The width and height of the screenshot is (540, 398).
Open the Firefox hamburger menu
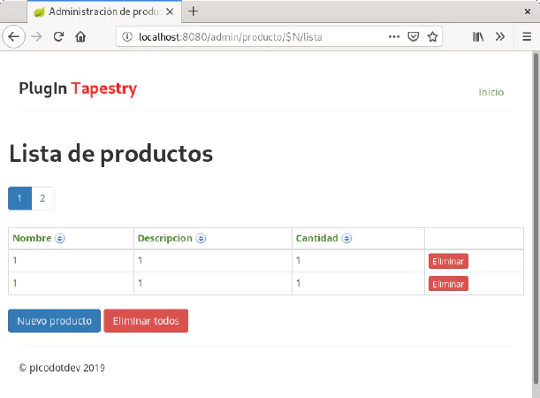526,37
